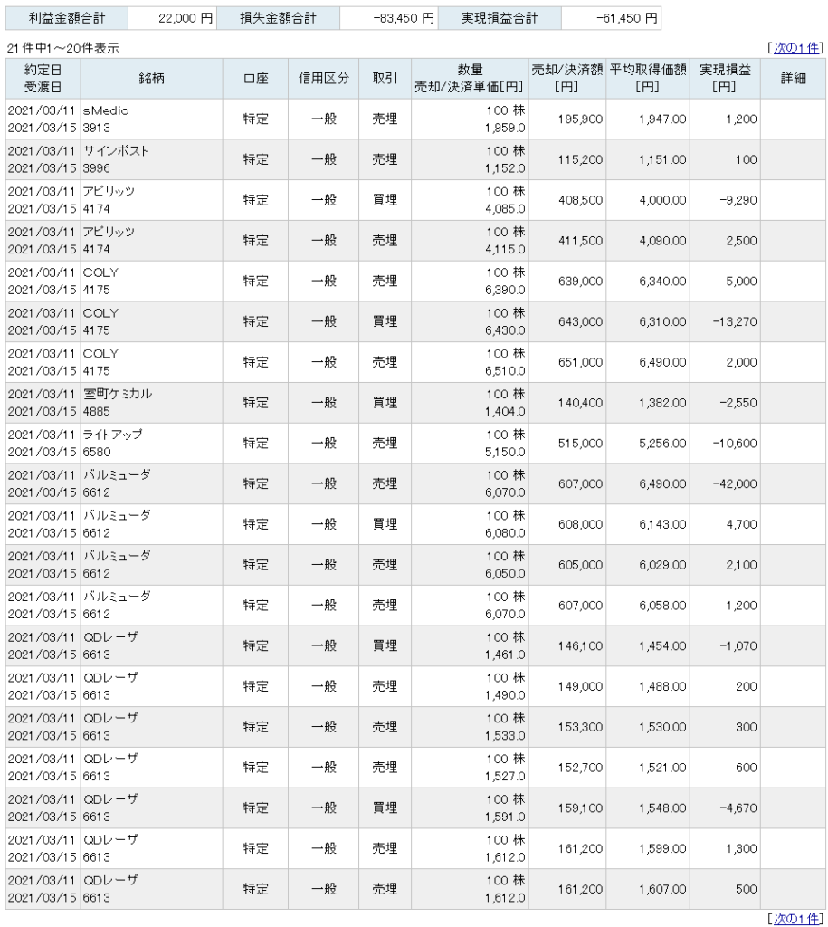Select the 1,599.00 average acquisition price
Viewport: 828px width, 927px height.
662,848
